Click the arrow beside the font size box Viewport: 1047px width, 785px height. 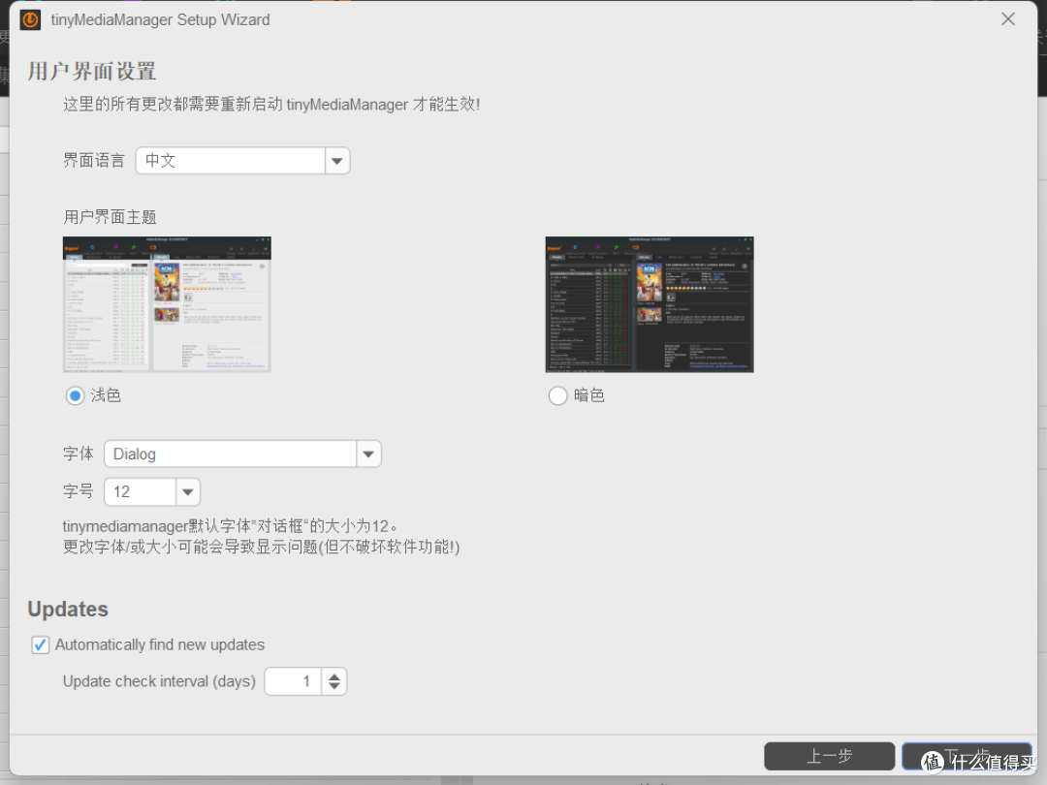pos(188,491)
